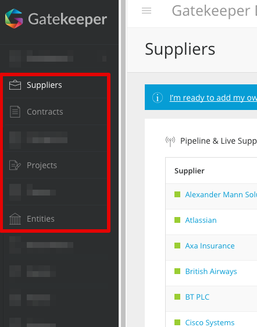The width and height of the screenshot is (257, 327).
Task: Open the Axa Insurance supplier
Action: pos(210,246)
